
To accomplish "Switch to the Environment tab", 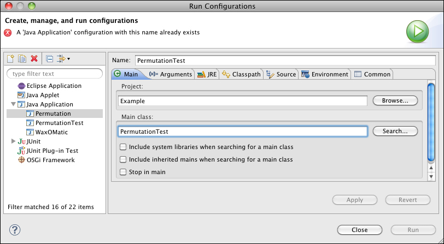I will tap(325, 74).
